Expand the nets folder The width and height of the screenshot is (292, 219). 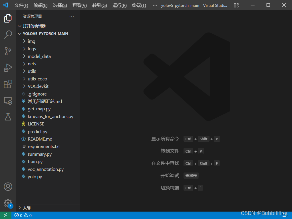click(48, 64)
